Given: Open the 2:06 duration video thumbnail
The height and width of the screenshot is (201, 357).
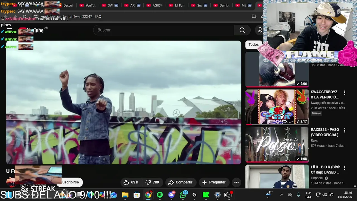Looking at the screenshot, I should [x=277, y=70].
